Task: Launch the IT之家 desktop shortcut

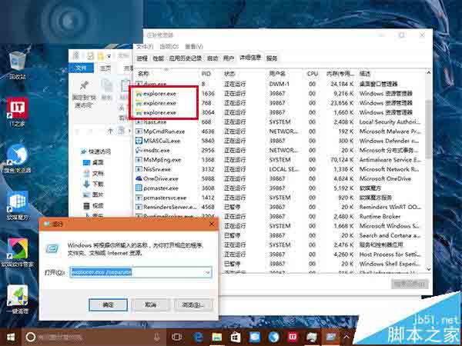Action: (x=17, y=111)
